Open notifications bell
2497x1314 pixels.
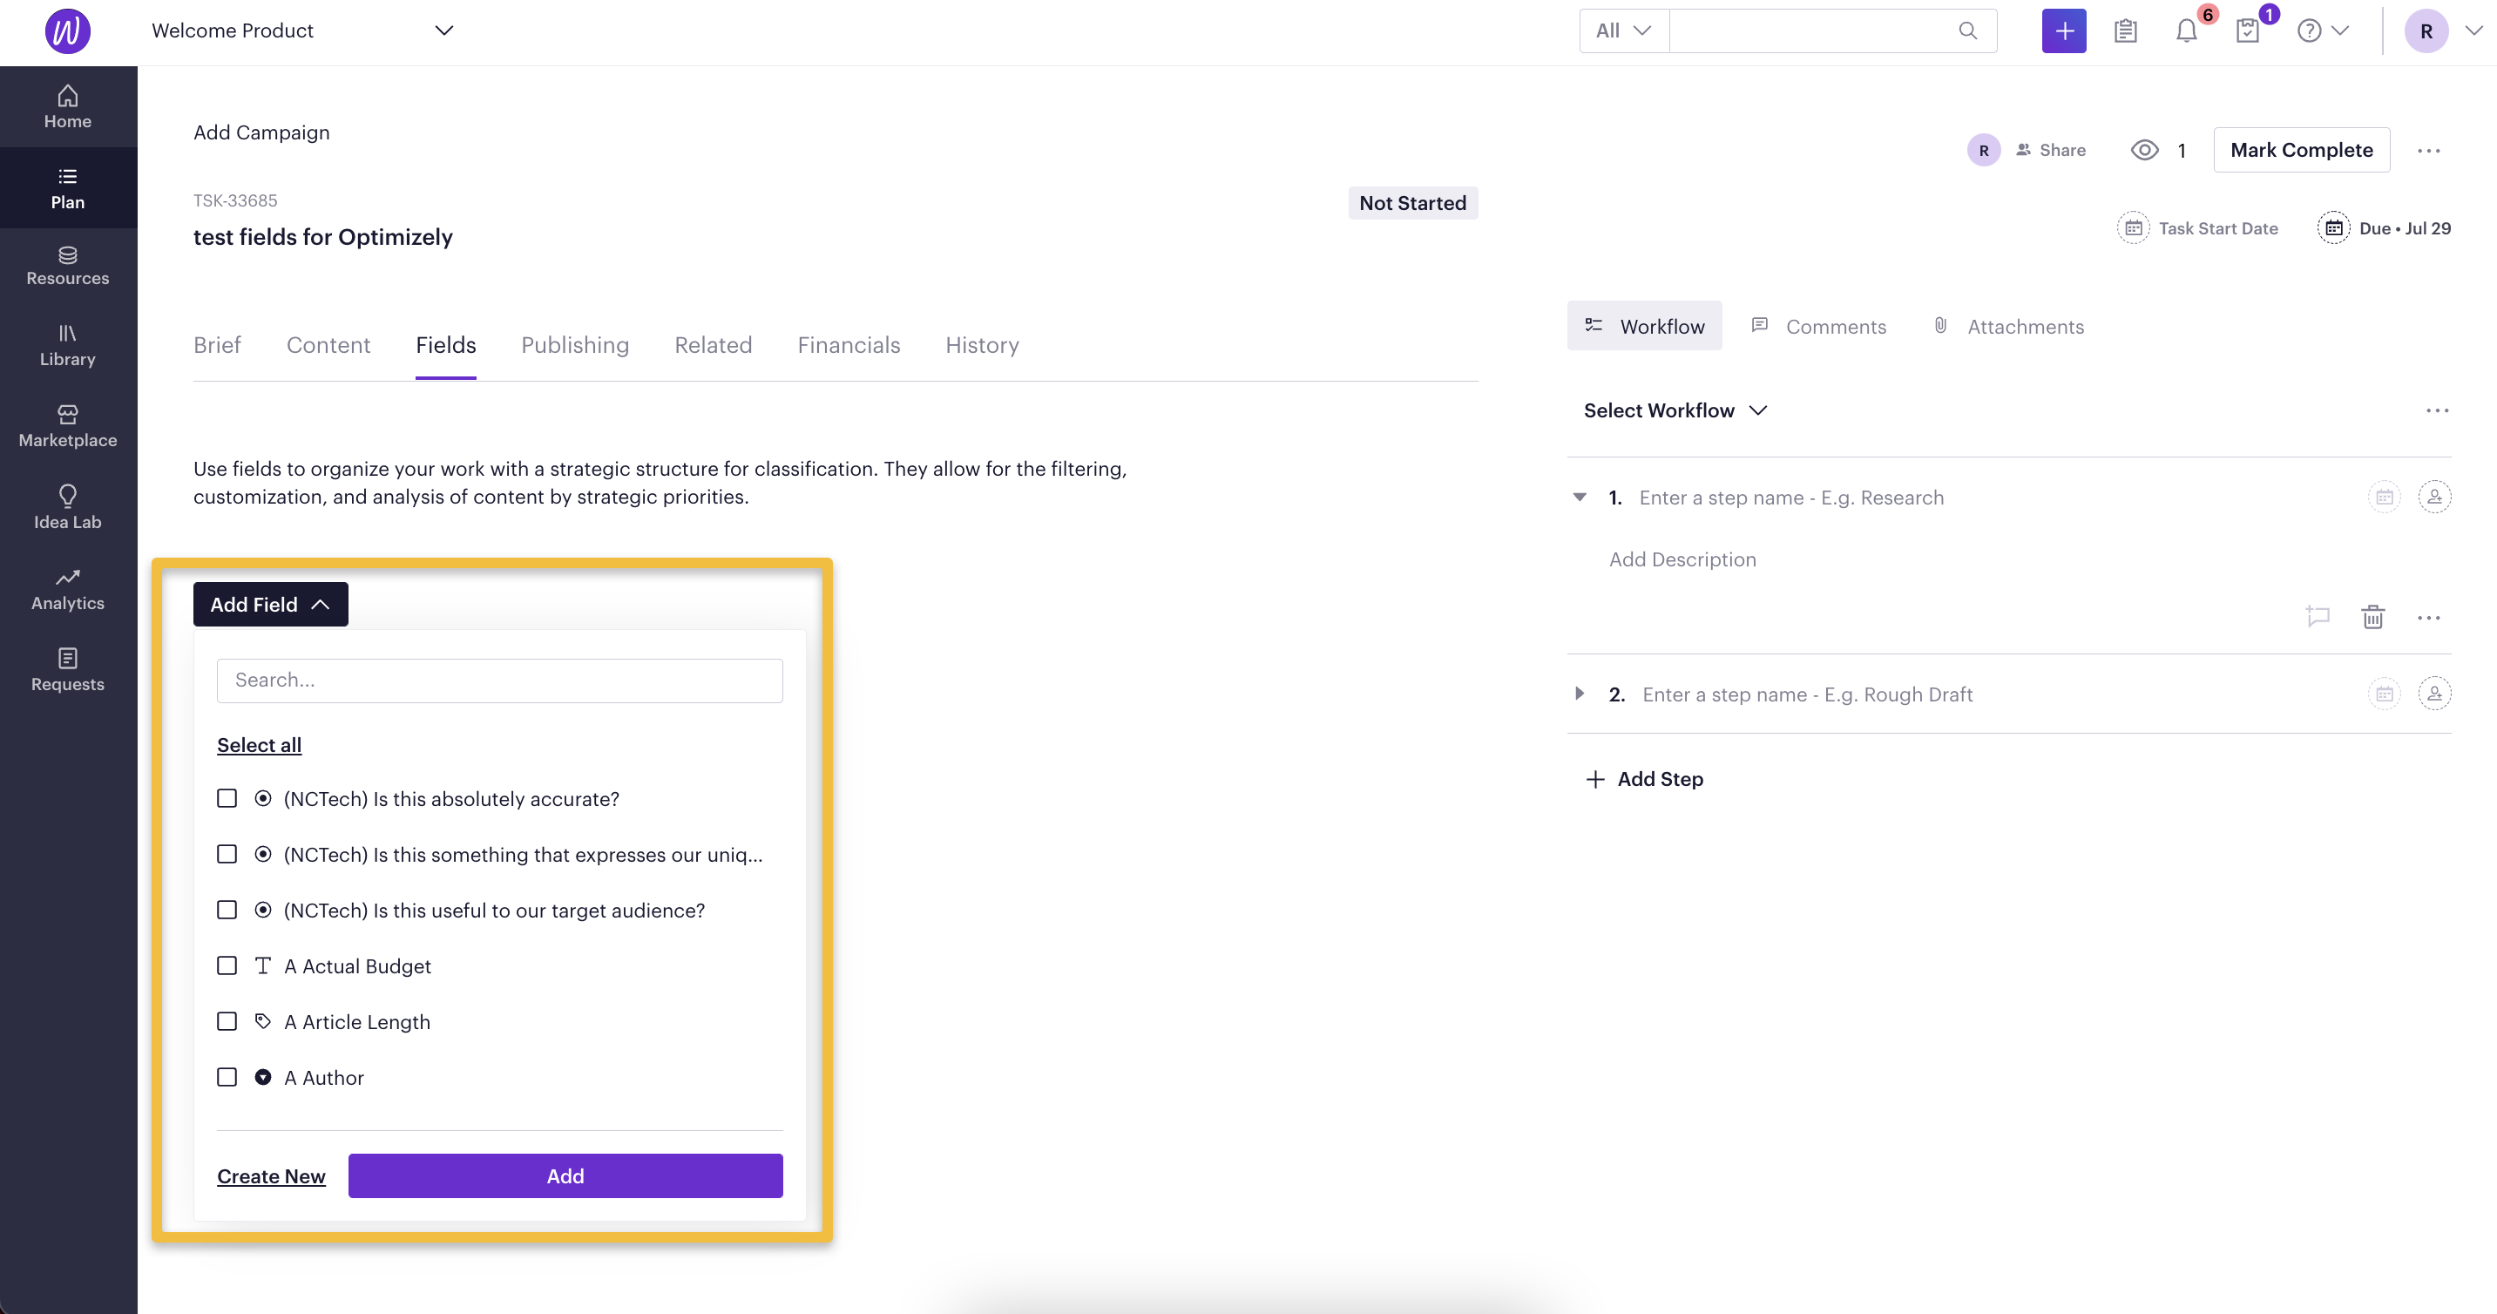[x=2186, y=31]
